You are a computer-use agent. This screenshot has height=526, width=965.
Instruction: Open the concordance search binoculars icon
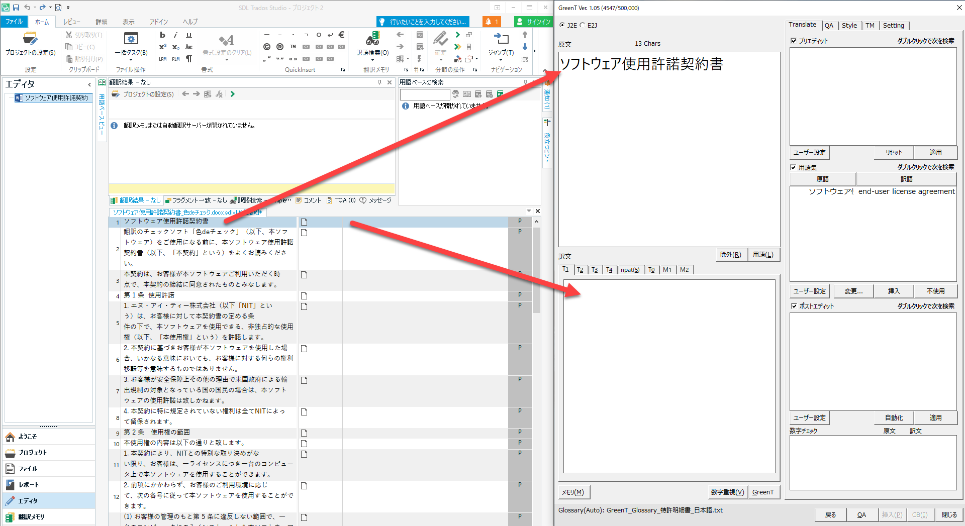coord(372,39)
